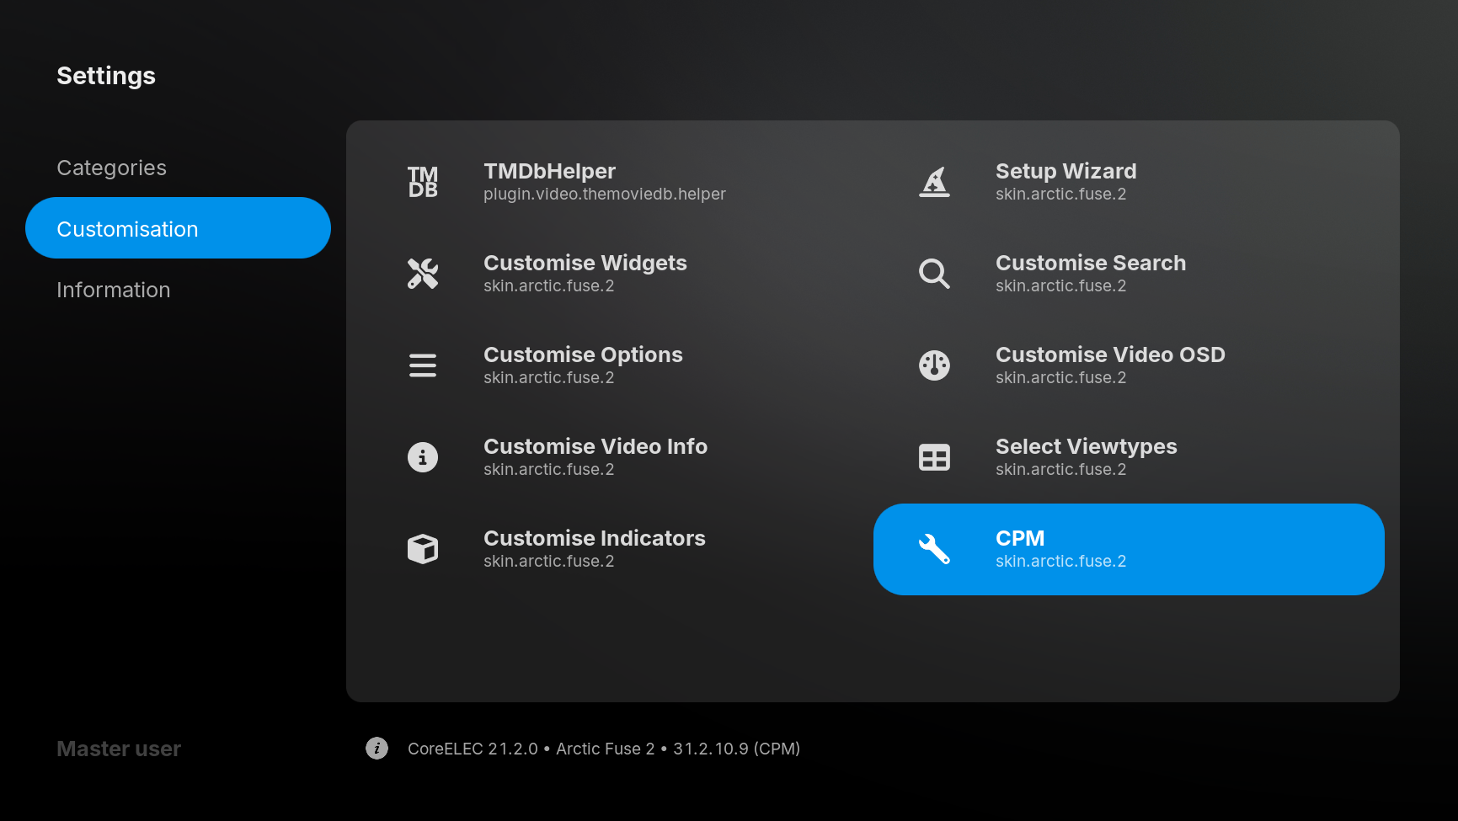Open Customise Widgets
Image resolution: width=1458 pixels, height=821 pixels.
(x=617, y=274)
